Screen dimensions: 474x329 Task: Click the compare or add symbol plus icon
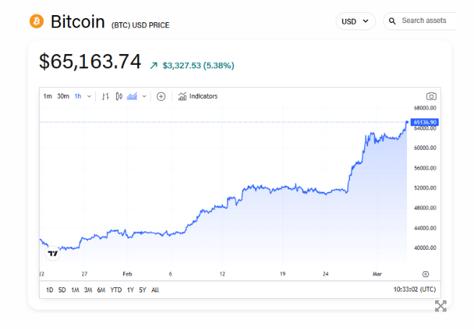pos(161,96)
